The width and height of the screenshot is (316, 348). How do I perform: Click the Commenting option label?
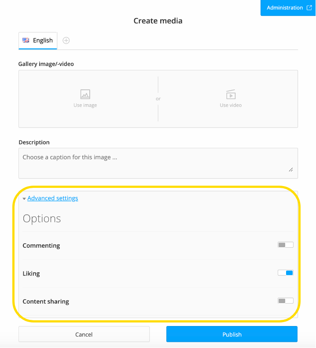[x=41, y=245]
